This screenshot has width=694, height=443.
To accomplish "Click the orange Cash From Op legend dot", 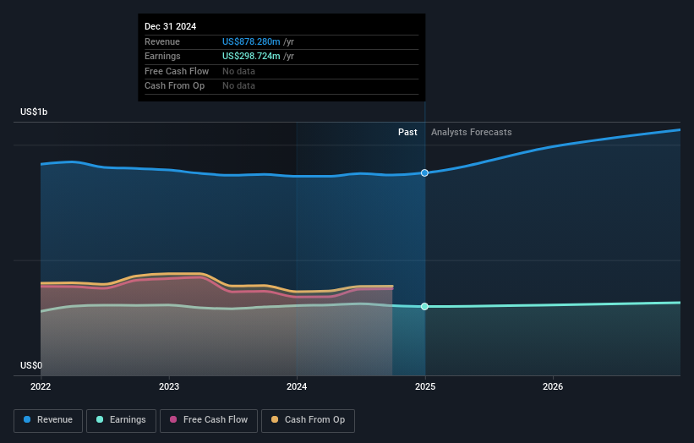I will [275, 419].
